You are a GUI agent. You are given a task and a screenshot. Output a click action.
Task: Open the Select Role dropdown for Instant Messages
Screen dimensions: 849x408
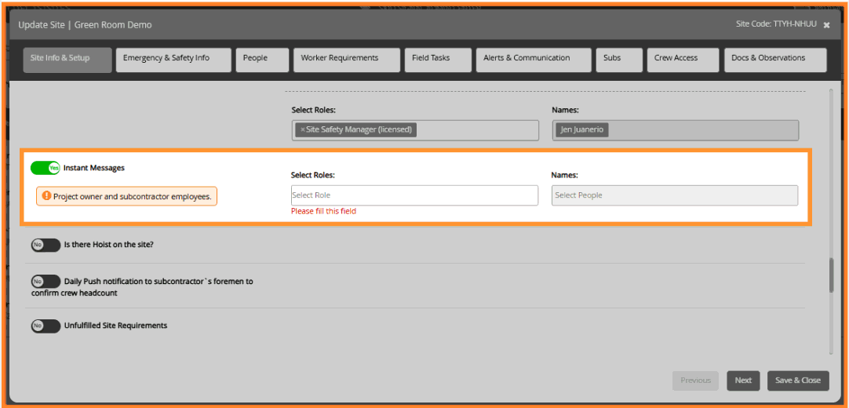tap(414, 195)
